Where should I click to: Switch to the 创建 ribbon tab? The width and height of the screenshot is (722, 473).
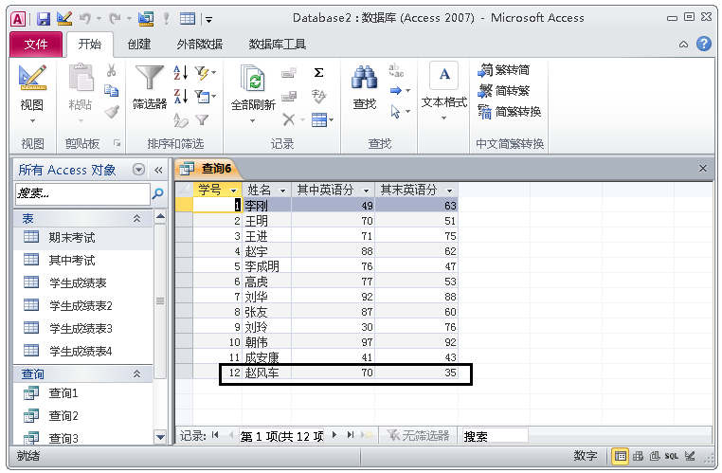(x=139, y=45)
